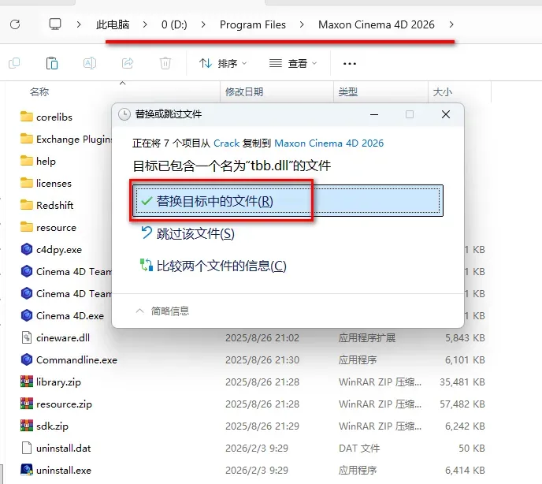
Task: Collapse details via 简略信息 expander
Action: tap(162, 311)
